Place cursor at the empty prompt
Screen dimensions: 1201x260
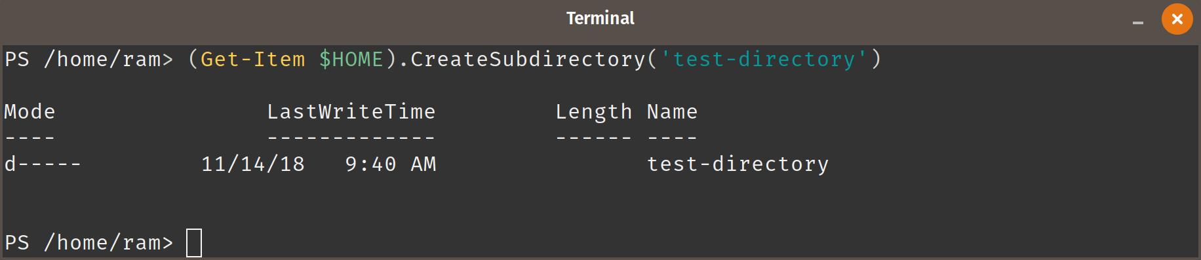point(194,242)
